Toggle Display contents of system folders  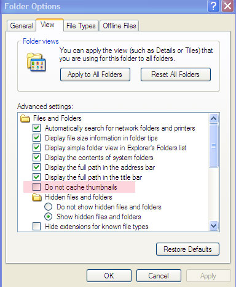point(37,158)
